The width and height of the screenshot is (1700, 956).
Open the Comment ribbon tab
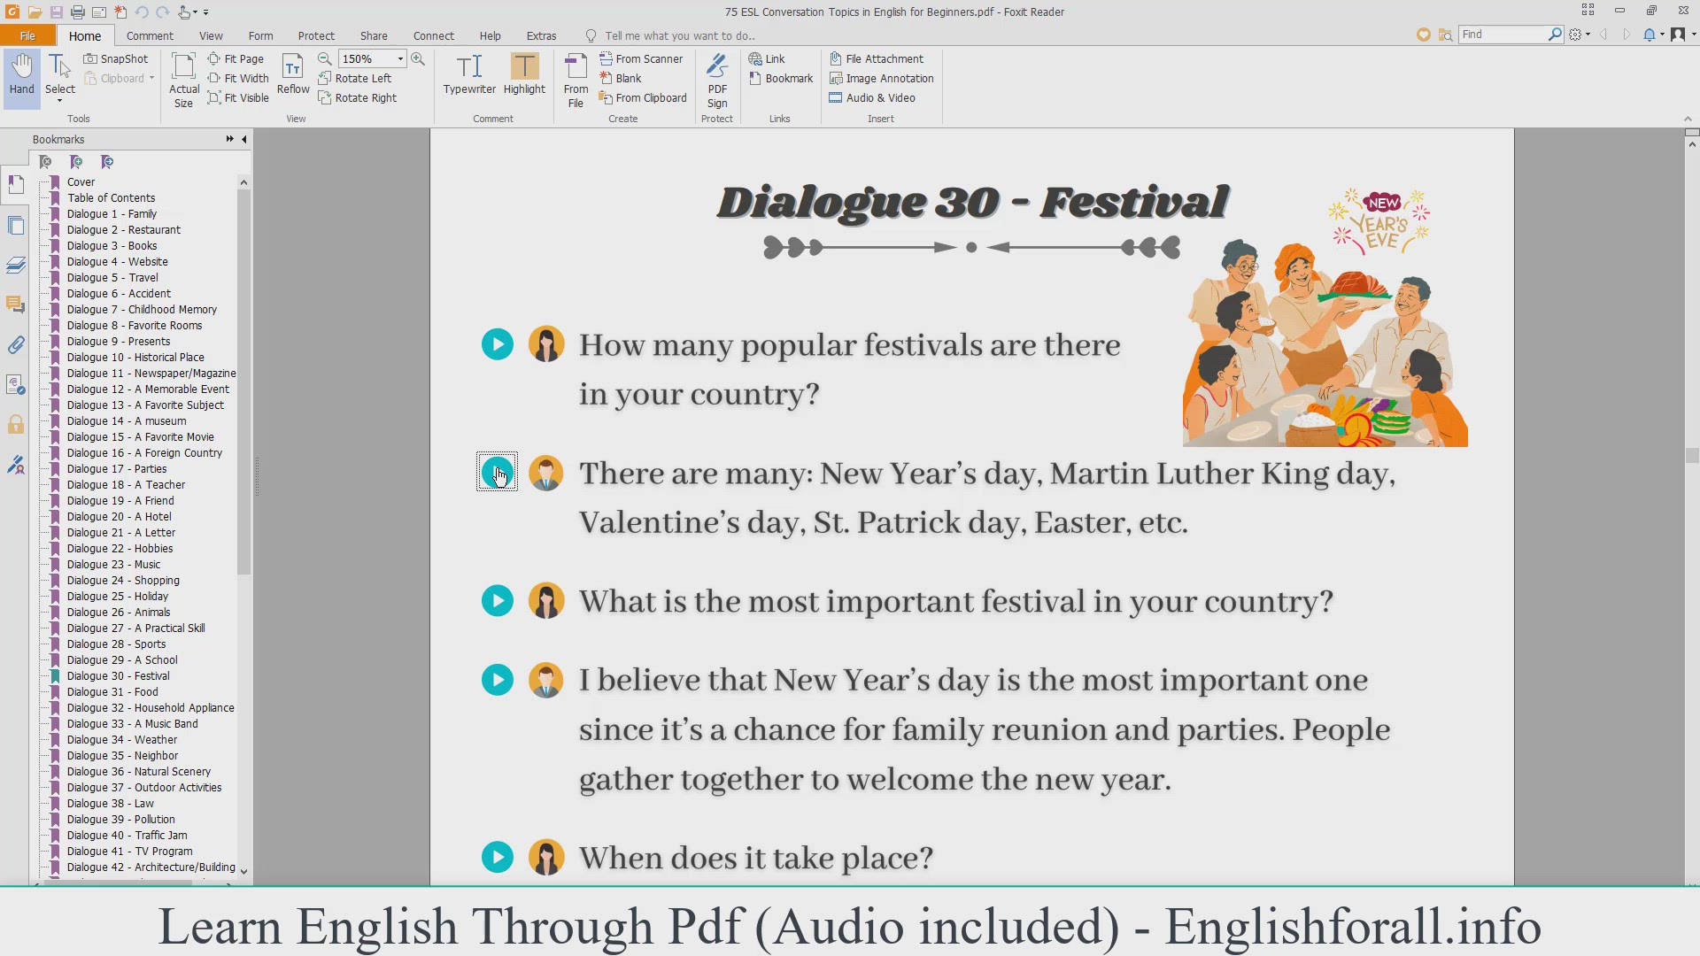150,35
